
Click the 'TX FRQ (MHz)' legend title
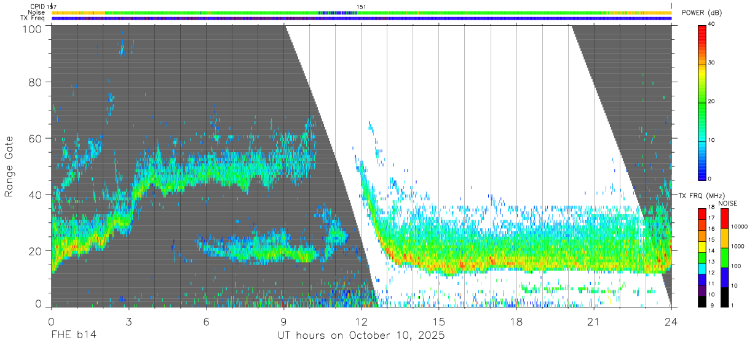click(702, 195)
